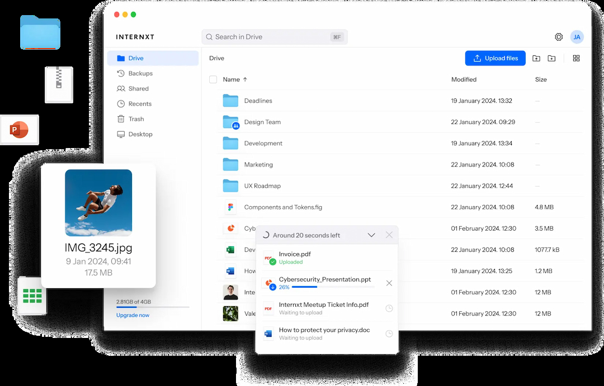Open the JA account avatar

coord(577,37)
